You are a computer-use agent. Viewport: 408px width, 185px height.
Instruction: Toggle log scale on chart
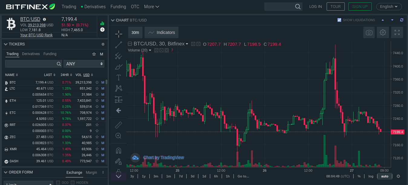371,176
